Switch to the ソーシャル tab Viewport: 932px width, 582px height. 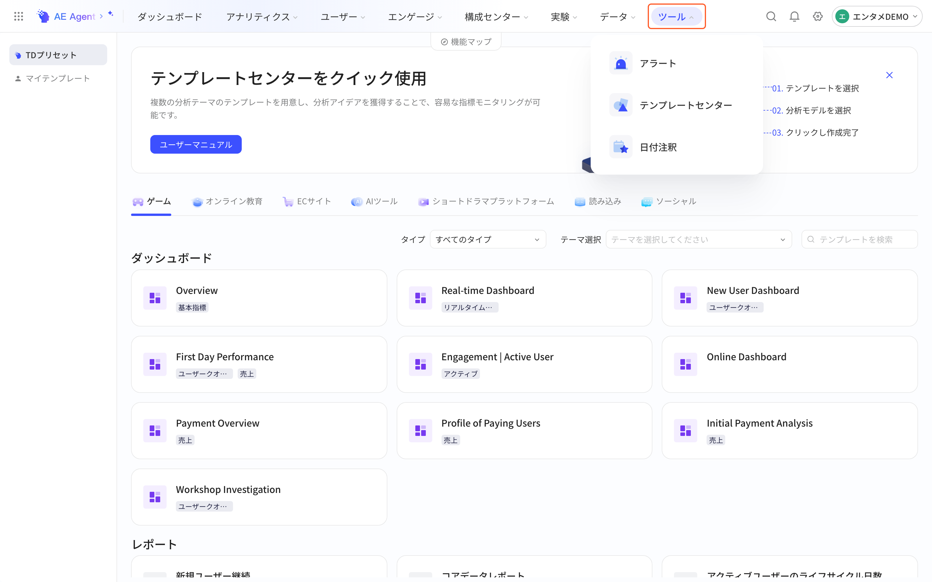[669, 201]
